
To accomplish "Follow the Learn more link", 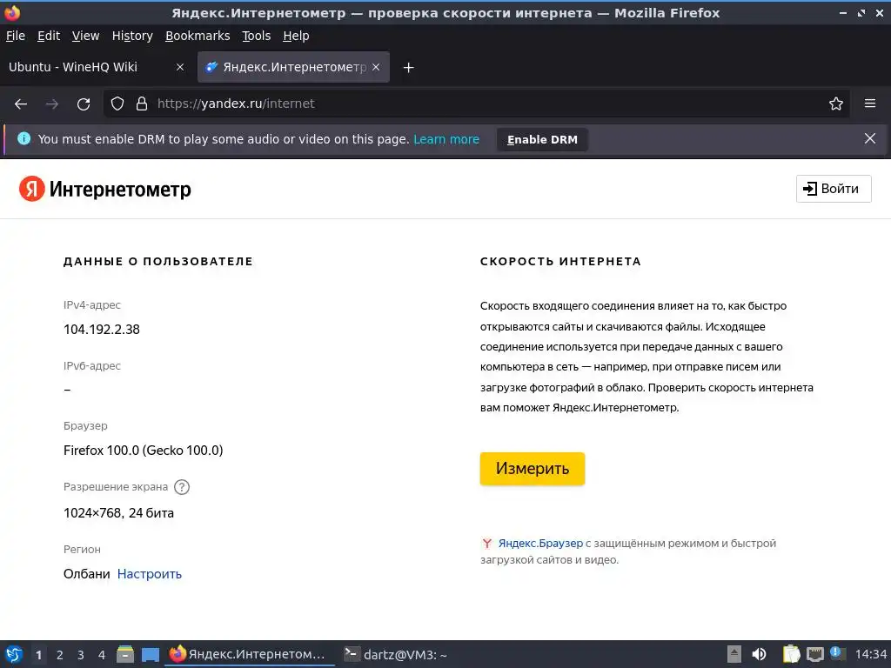I will pos(446,139).
